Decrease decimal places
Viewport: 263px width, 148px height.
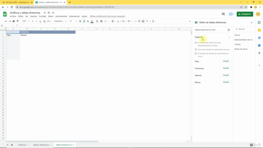[x=40, y=21]
